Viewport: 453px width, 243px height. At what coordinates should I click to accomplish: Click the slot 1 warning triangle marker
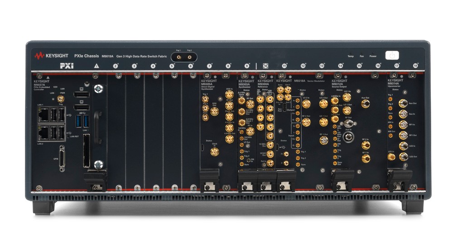pyautogui.click(x=96, y=66)
